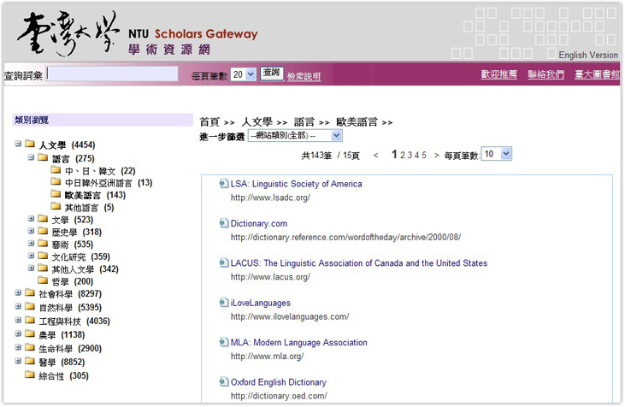Image resolution: width=625 pixels, height=407 pixels.
Task: Open the 聯絡我們 link
Action: [x=545, y=74]
